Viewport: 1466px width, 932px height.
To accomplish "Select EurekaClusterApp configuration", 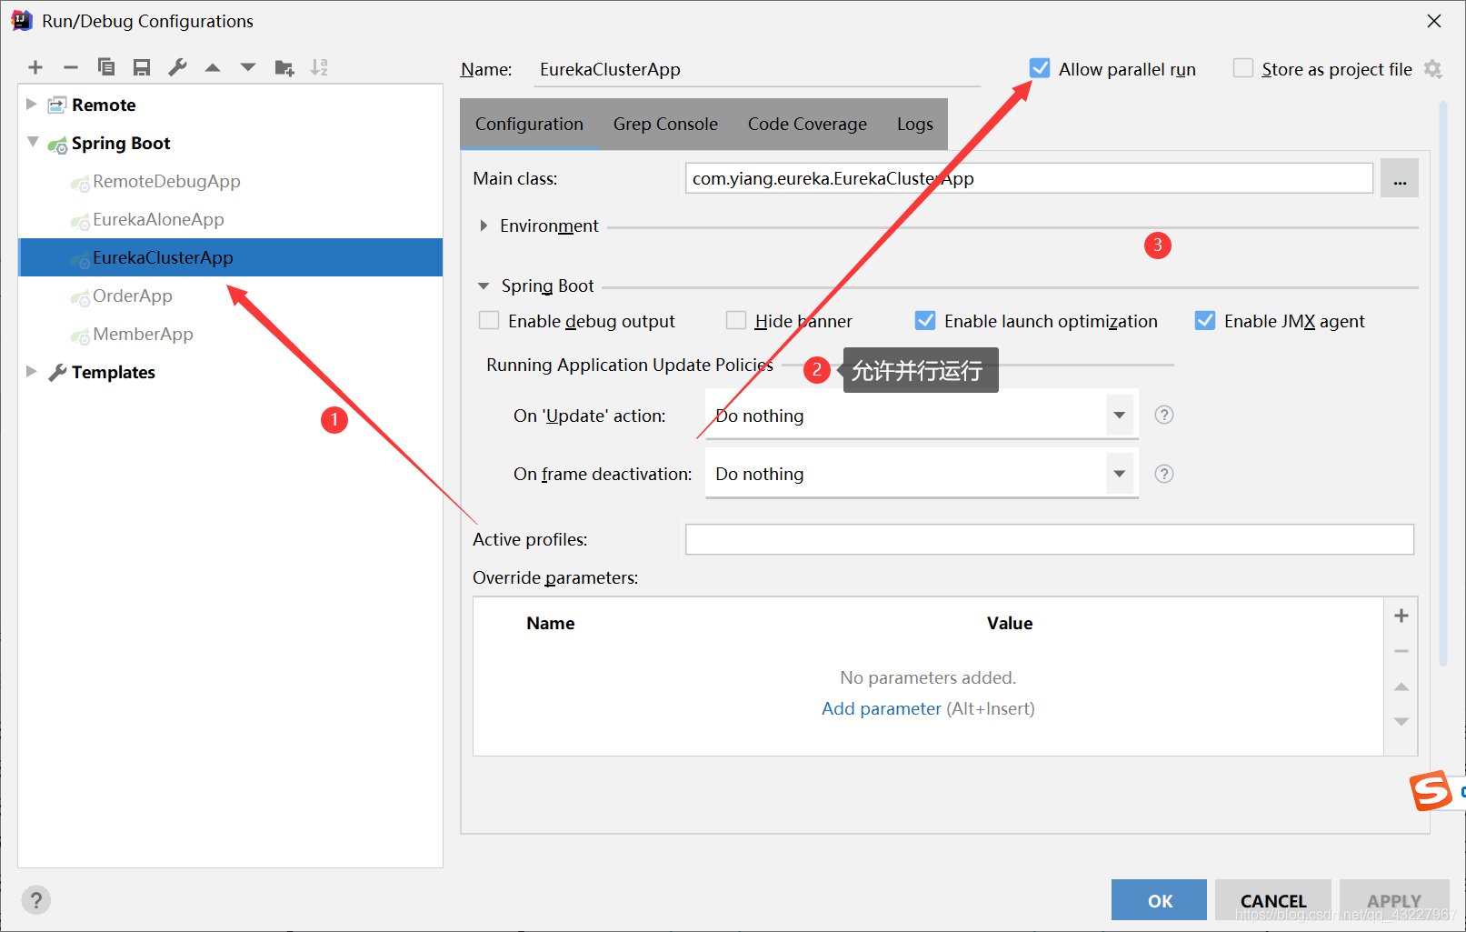I will (x=230, y=257).
